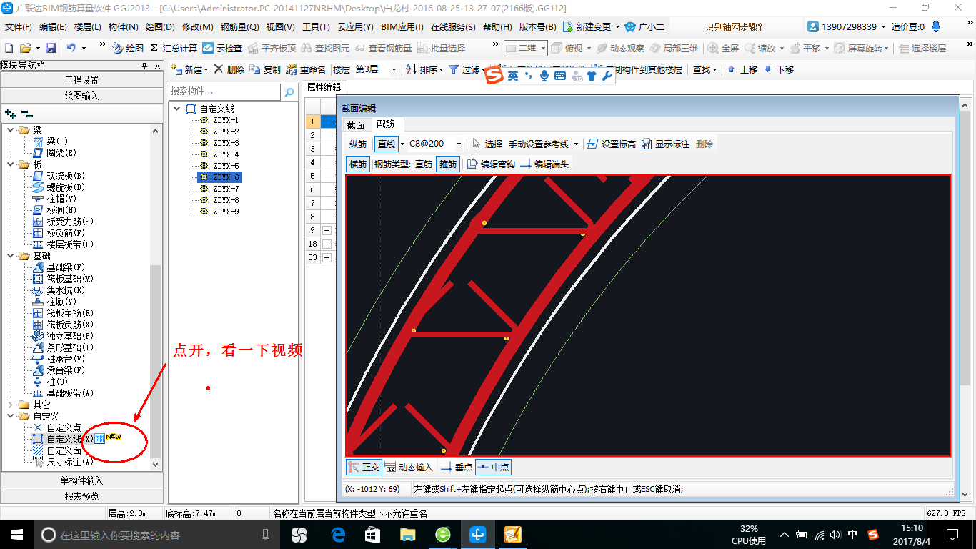
Task: Switch to 配筋 tab
Action: [385, 124]
